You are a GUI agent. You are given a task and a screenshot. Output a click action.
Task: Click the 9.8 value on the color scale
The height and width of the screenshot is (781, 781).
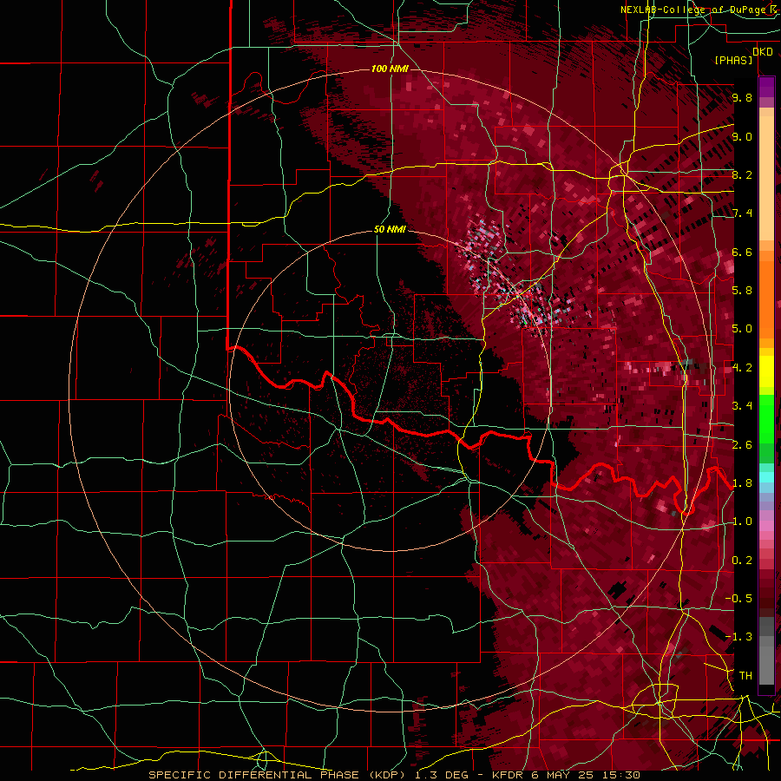[742, 98]
